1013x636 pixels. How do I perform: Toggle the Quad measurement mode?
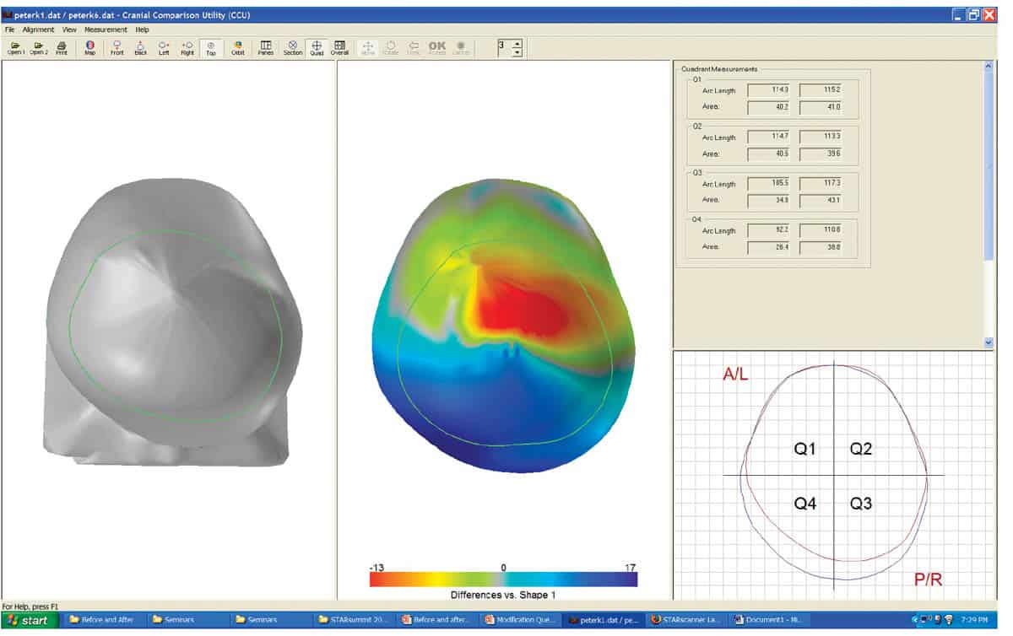317,47
